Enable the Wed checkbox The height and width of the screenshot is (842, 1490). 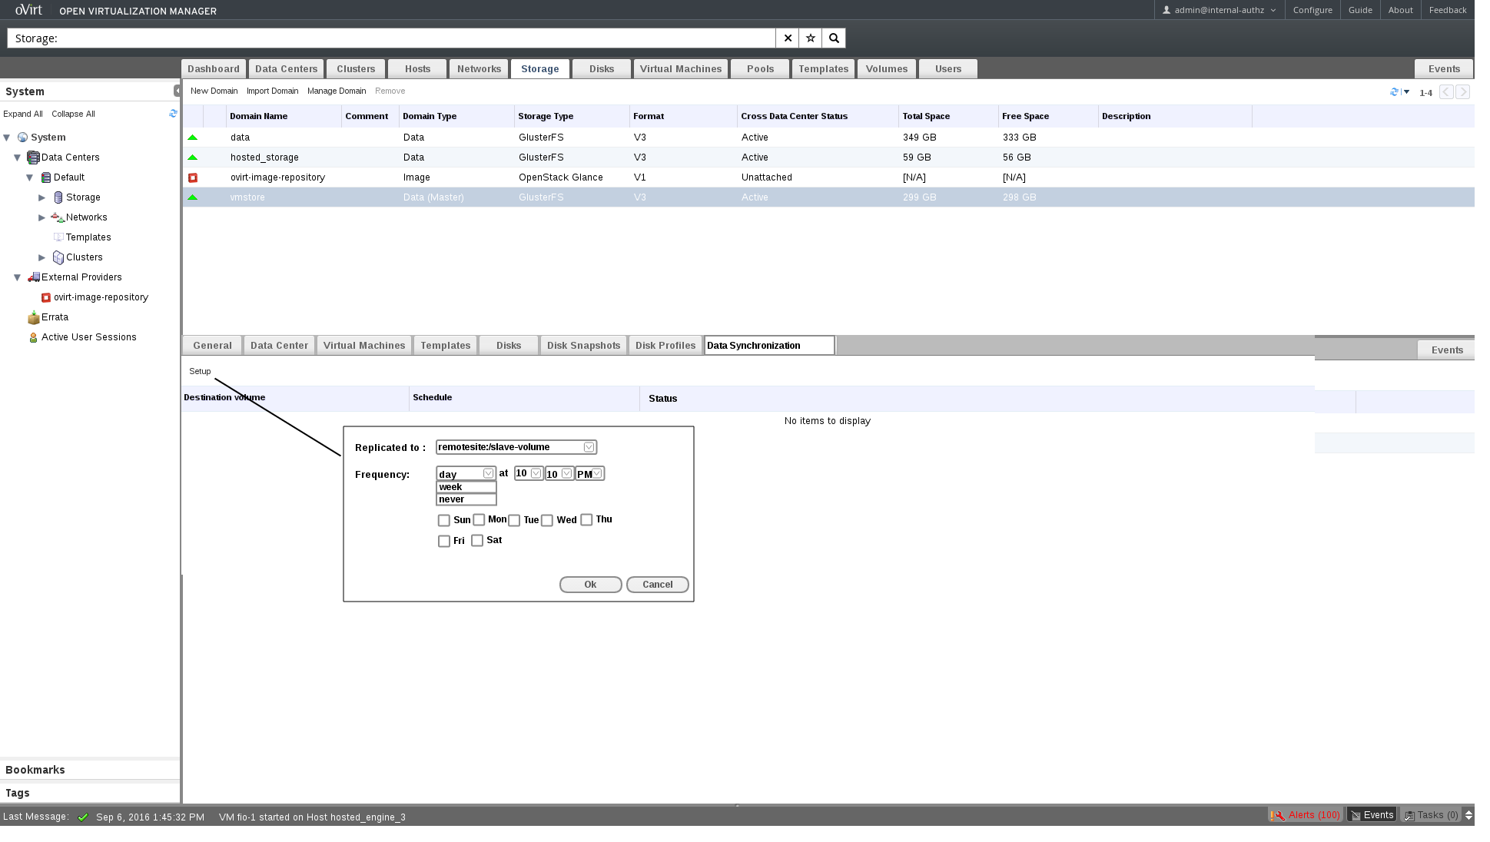547,521
